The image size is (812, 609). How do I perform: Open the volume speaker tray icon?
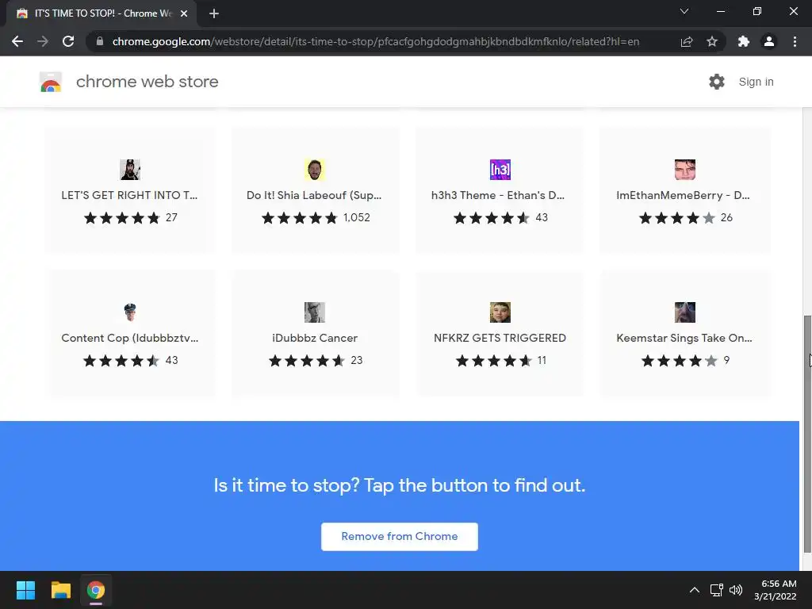pyautogui.click(x=735, y=590)
